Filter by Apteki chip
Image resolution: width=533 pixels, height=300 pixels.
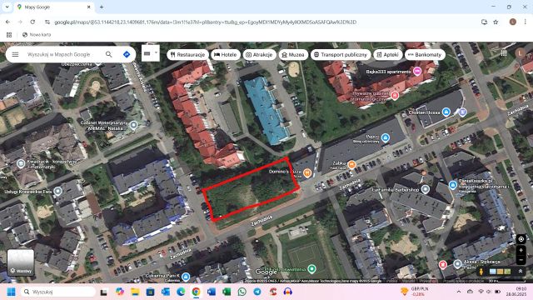388,54
